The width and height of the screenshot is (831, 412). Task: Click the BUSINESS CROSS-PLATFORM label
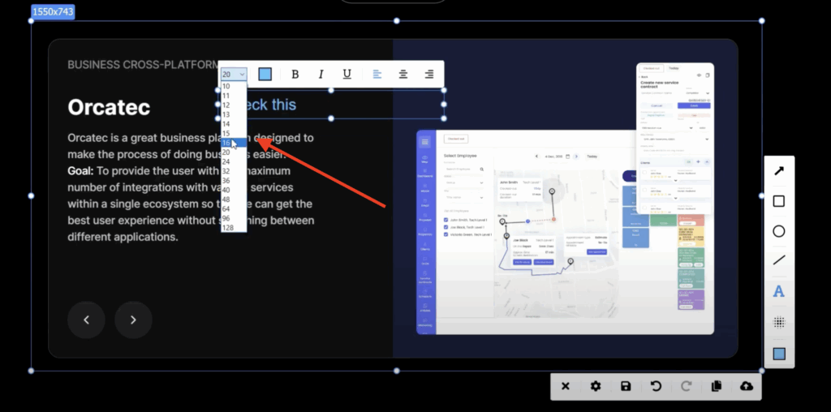click(143, 65)
